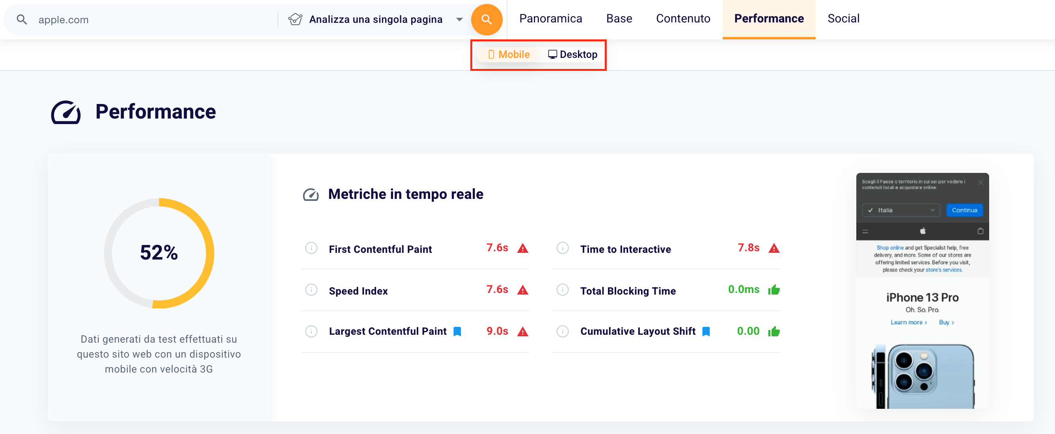Click the shopping bag icon in the preview

[980, 231]
